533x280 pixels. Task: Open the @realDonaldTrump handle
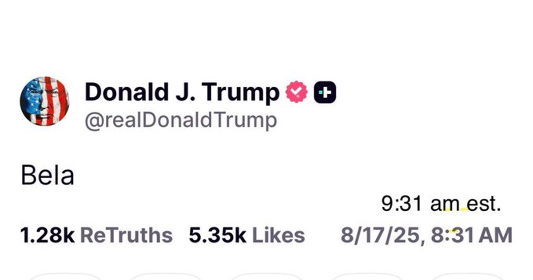[180, 120]
